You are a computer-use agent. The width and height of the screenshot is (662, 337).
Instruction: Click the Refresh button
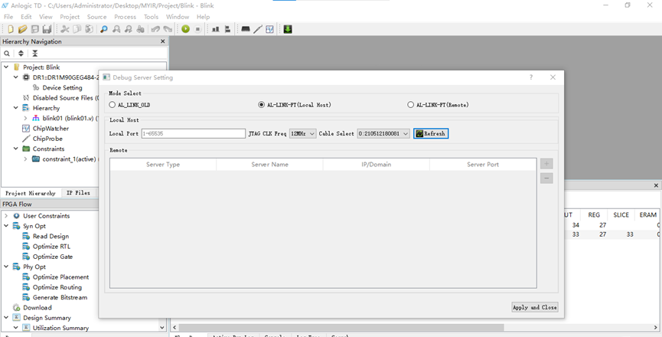(431, 133)
